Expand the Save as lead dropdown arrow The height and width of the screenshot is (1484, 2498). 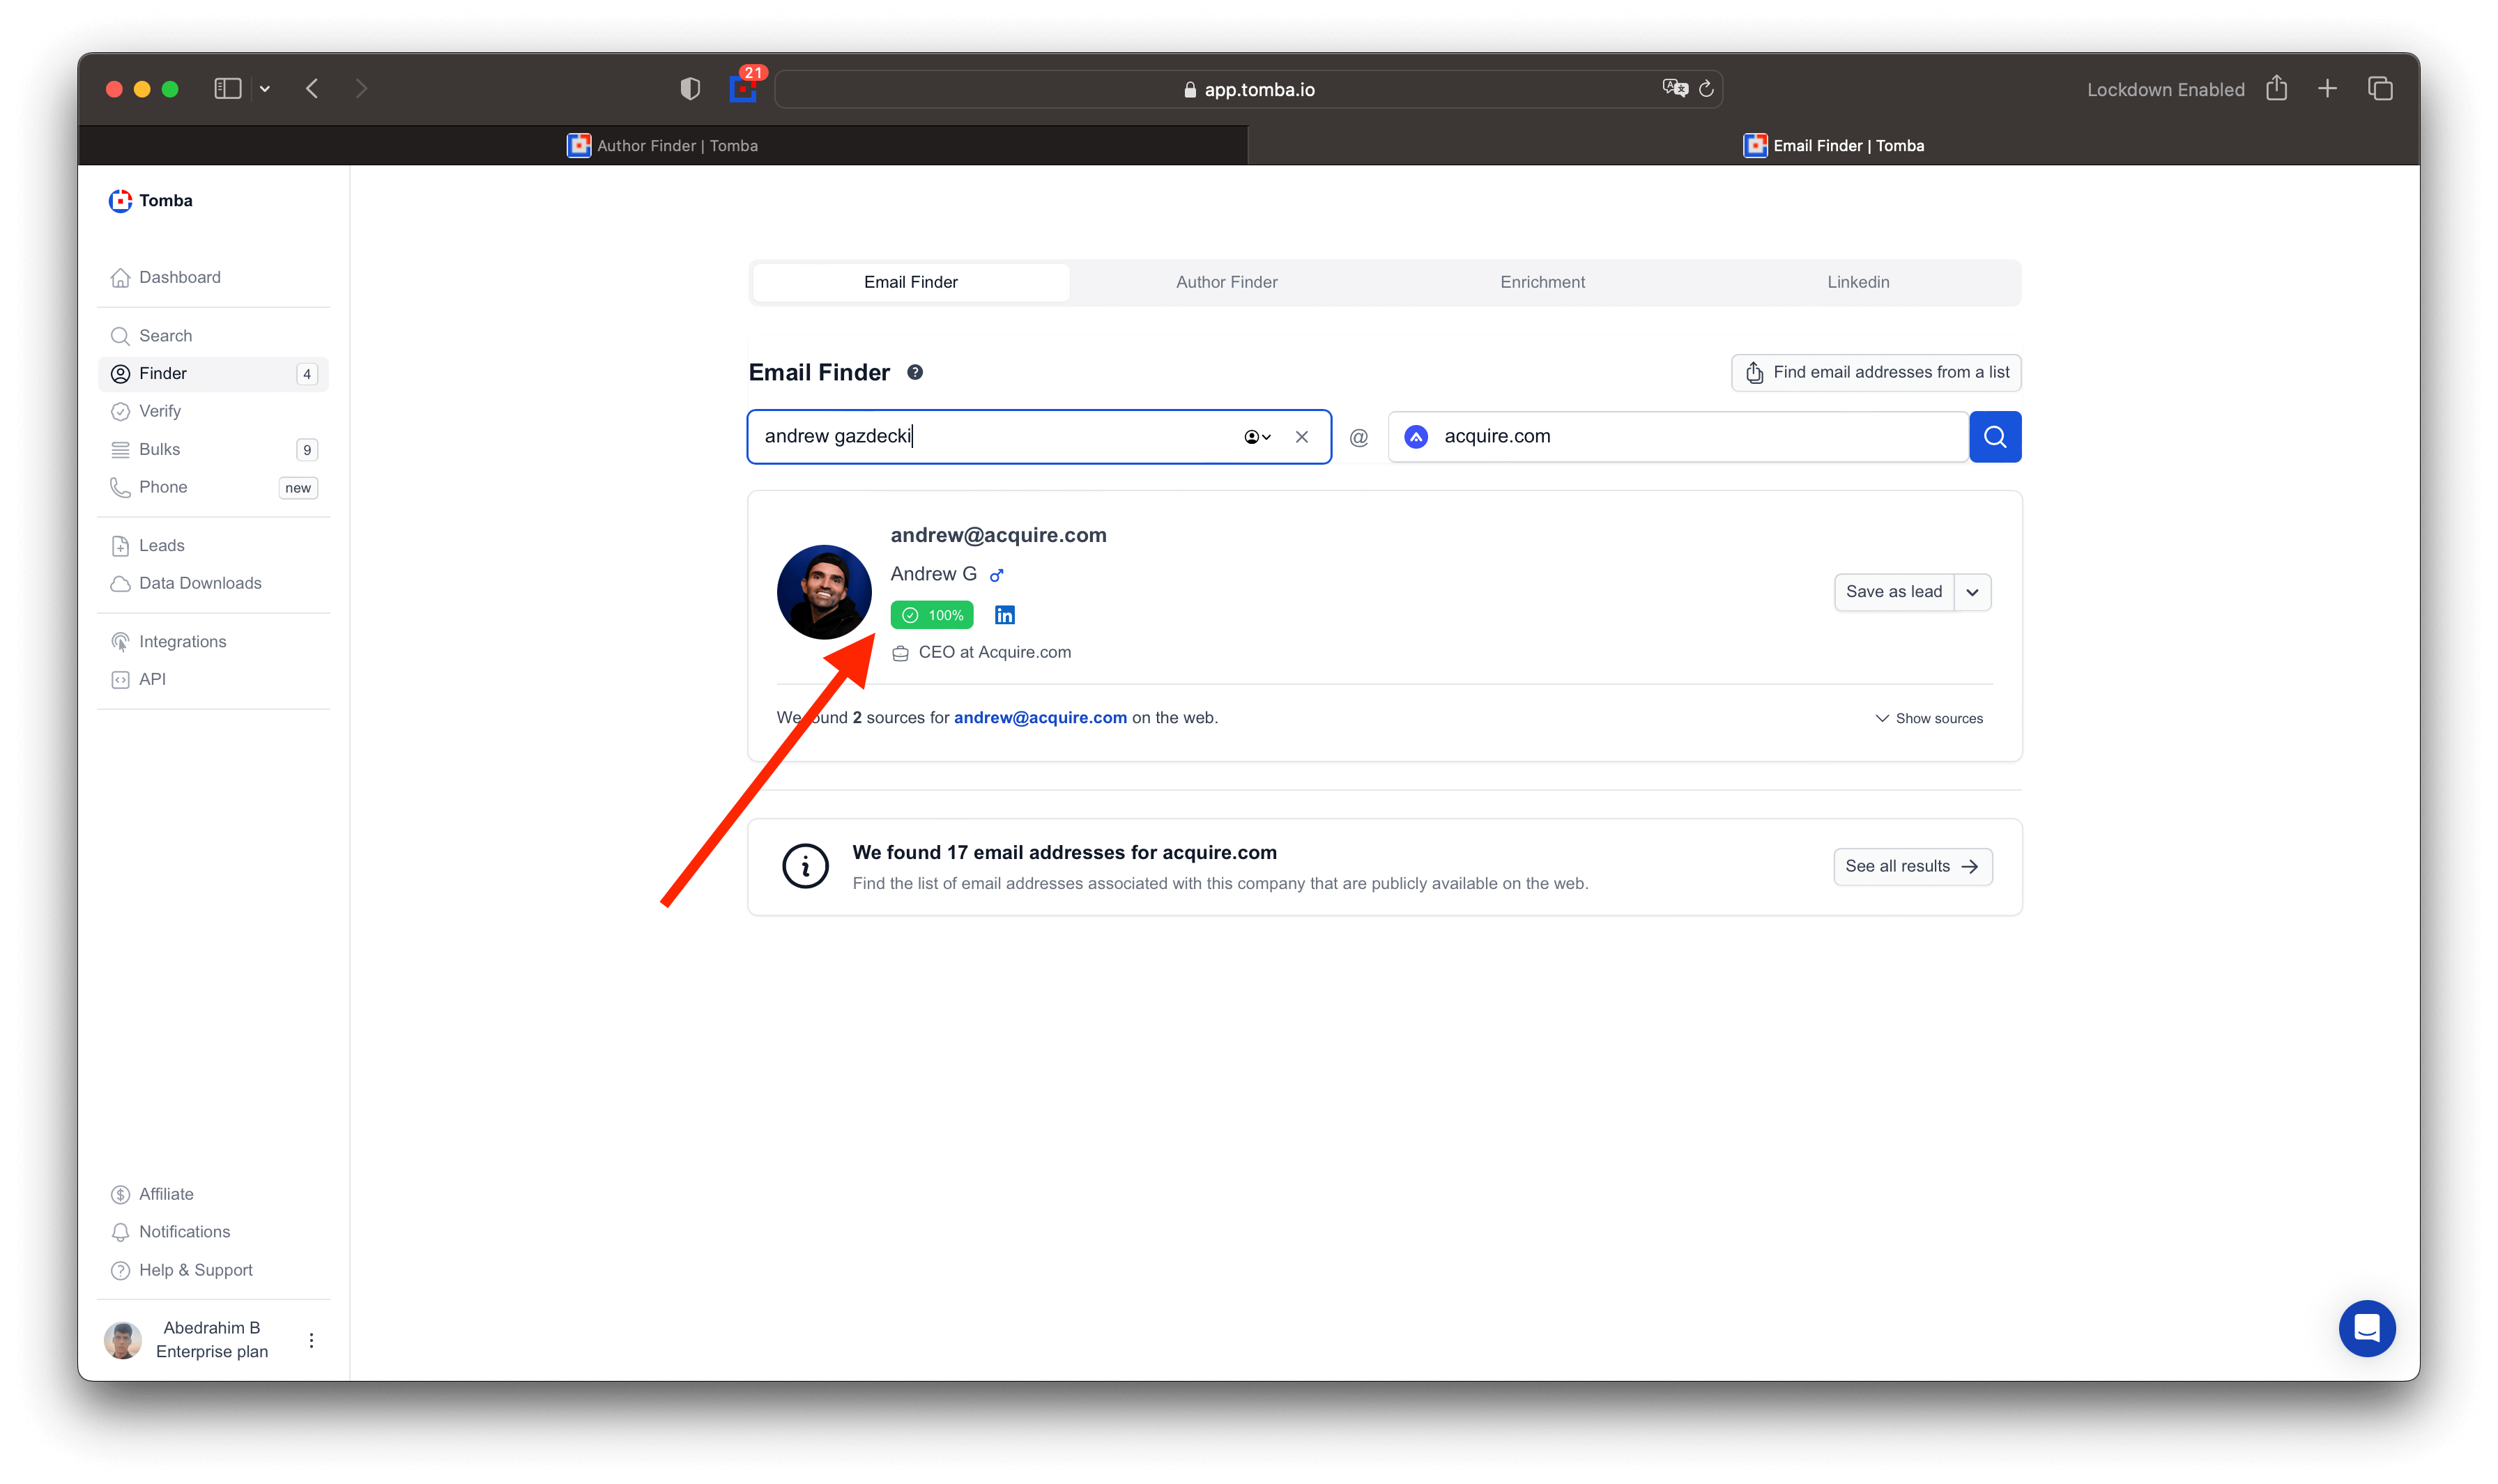pyautogui.click(x=1972, y=592)
